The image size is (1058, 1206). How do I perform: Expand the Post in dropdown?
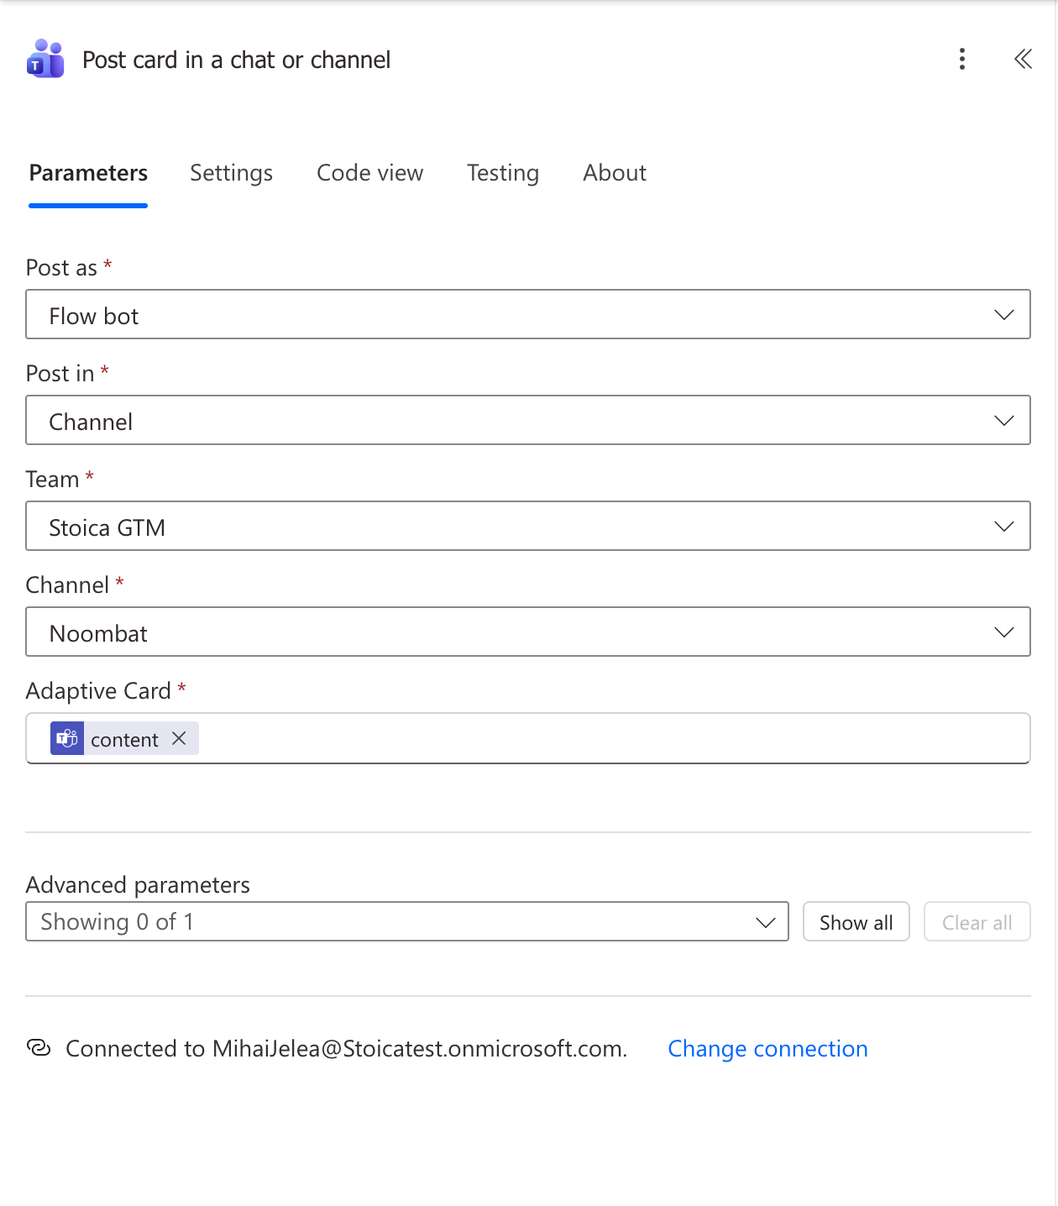(528, 420)
